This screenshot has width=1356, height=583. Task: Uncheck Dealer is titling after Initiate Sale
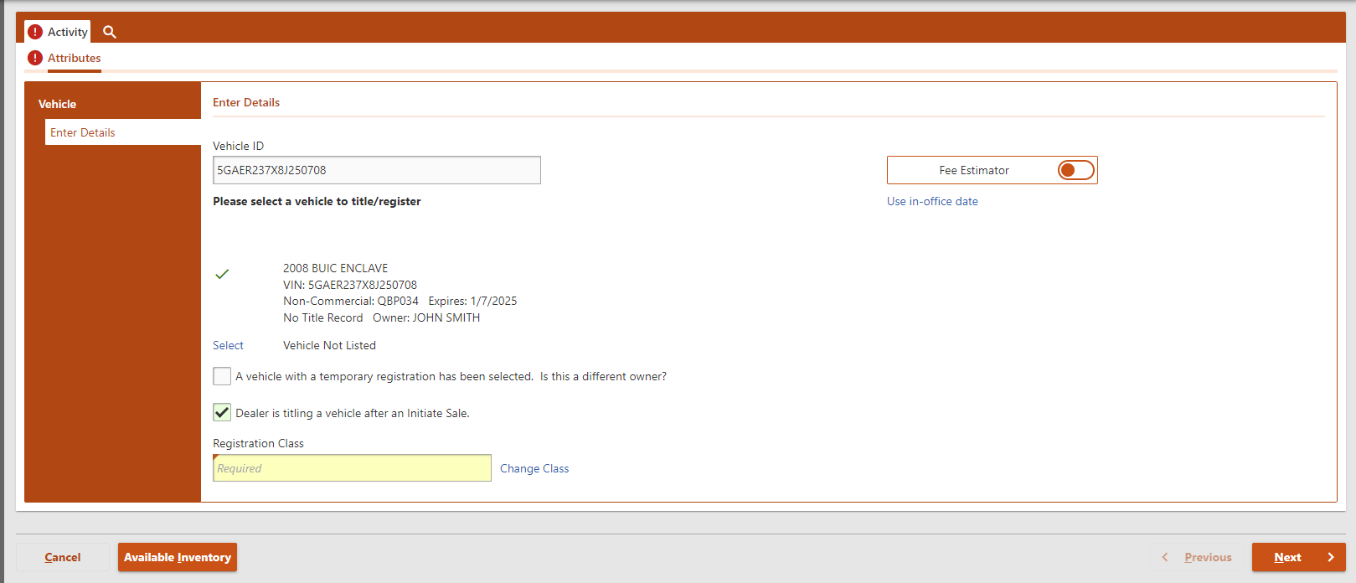click(222, 412)
